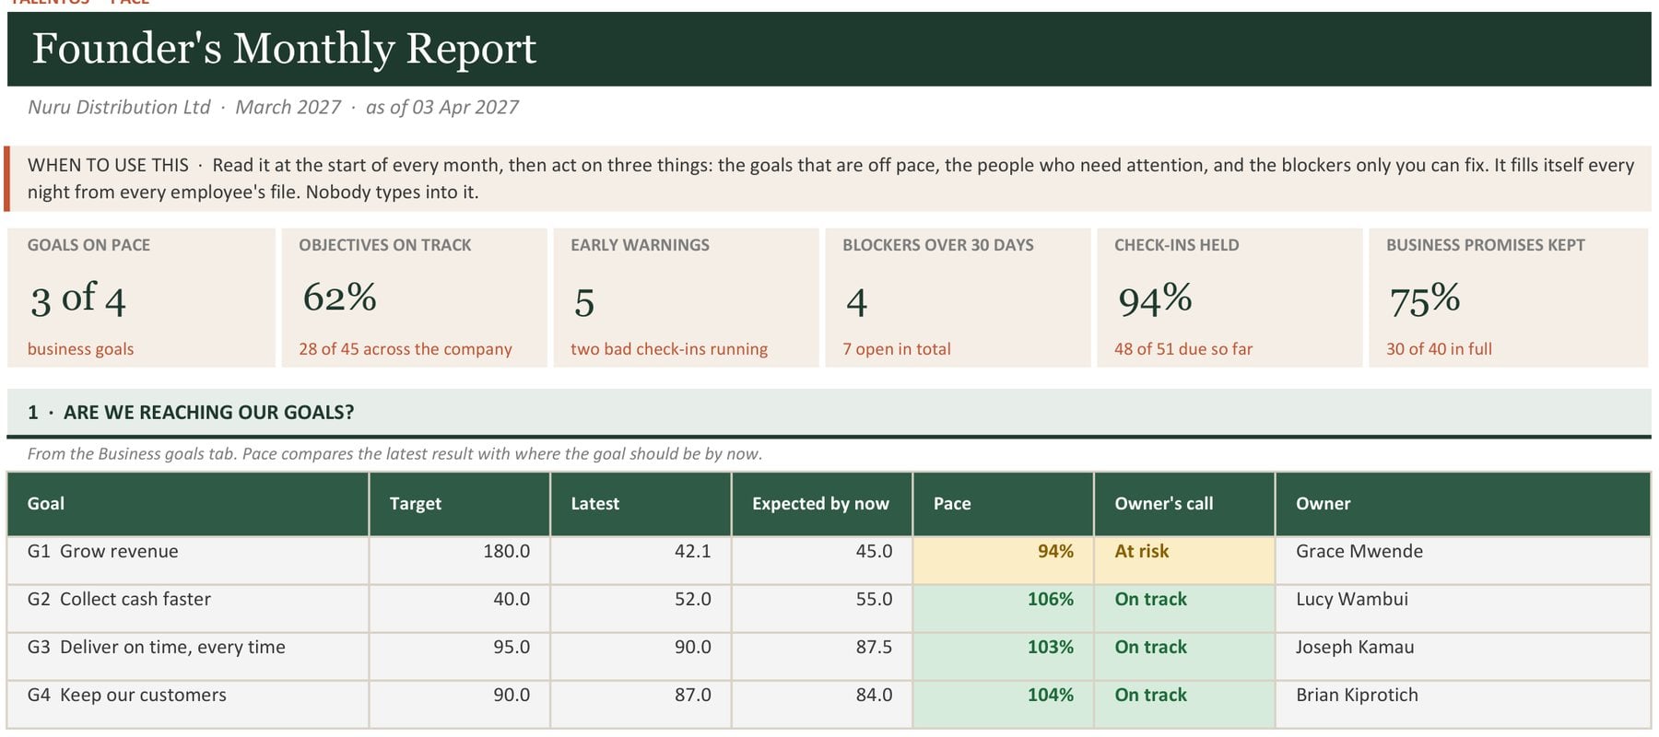Image resolution: width=1659 pixels, height=737 pixels.
Task: Select owner Joseph Kamau
Action: pyautogui.click(x=1463, y=656)
